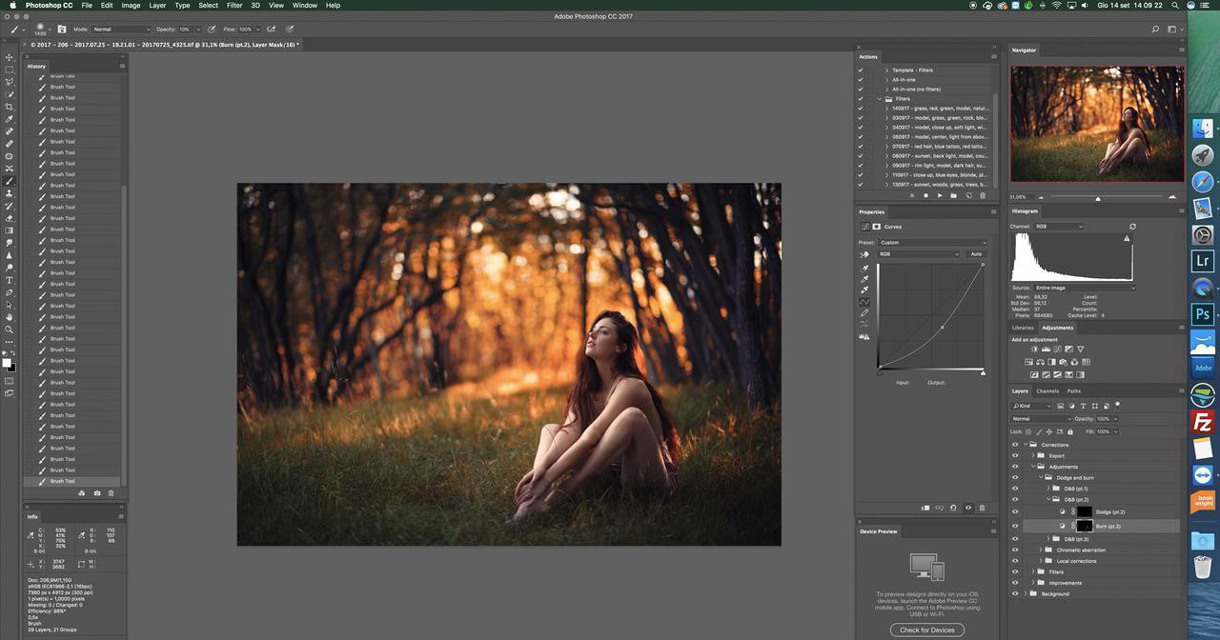
Task: Click Check for Devices button
Action: pyautogui.click(x=926, y=630)
